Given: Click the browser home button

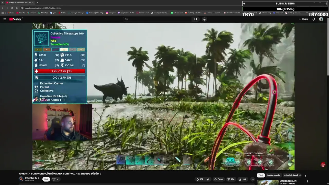Looking at the screenshot, I should 16,8.
